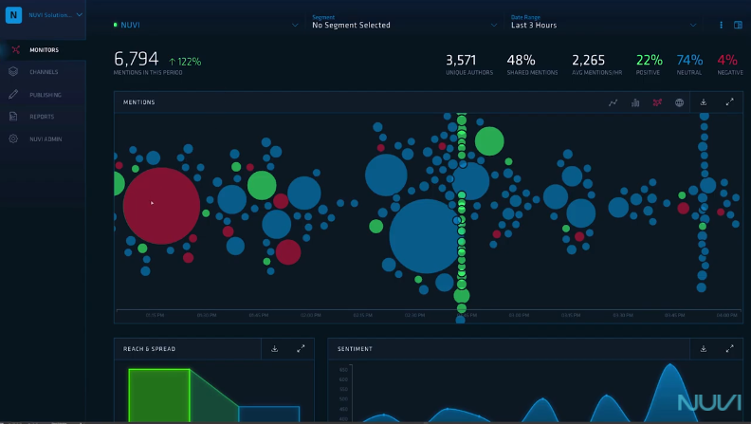Download the Reach & Spread chart
This screenshot has height=424, width=751.
tap(274, 349)
